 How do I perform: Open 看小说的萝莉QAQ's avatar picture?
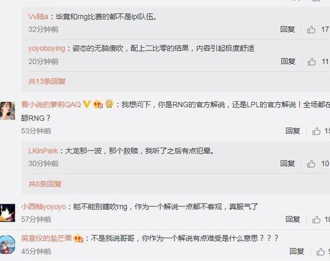pos(8,110)
